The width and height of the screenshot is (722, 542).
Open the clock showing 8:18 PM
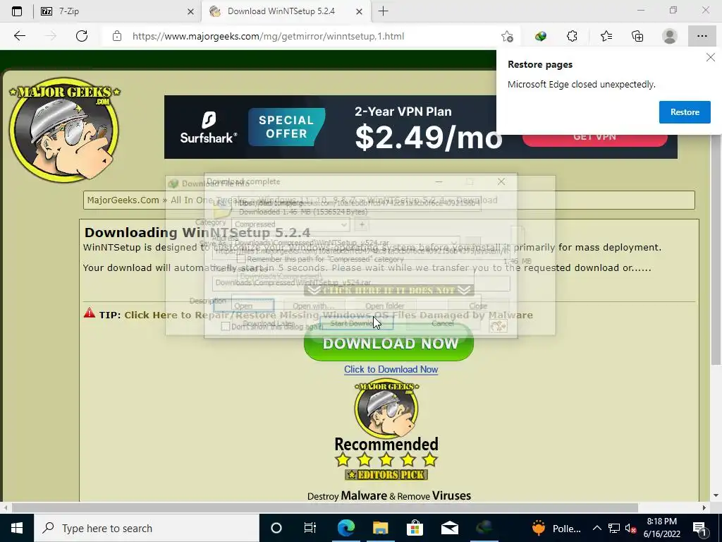(x=661, y=528)
